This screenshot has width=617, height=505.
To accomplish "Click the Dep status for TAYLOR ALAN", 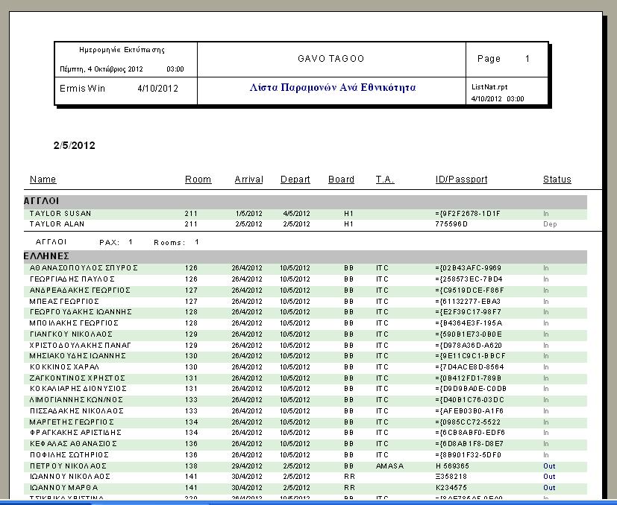I will pyautogui.click(x=550, y=224).
